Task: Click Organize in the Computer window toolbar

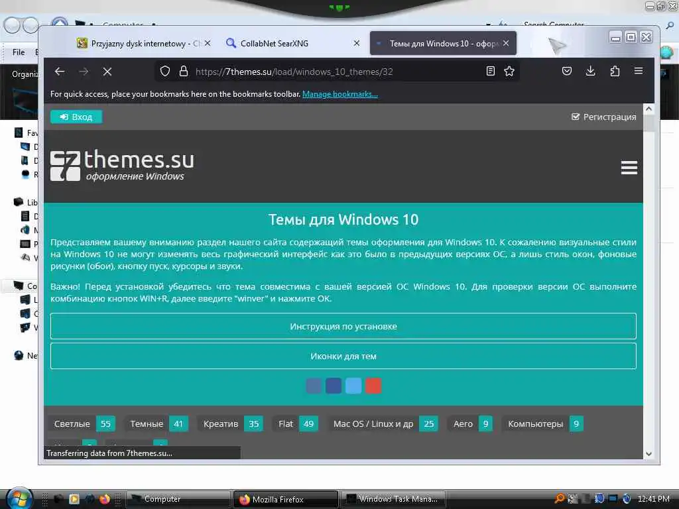Action: pyautogui.click(x=25, y=74)
